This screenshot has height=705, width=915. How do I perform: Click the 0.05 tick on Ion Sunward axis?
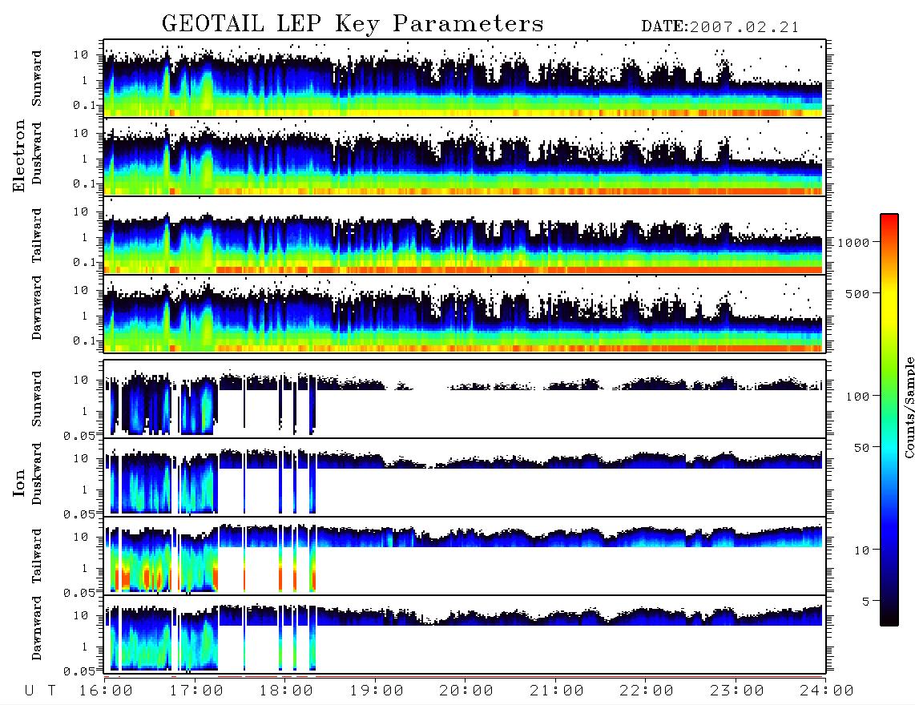click(x=79, y=435)
